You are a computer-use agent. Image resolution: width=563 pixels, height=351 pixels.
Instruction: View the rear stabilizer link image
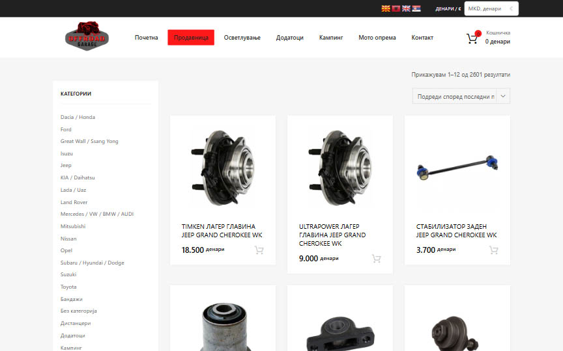coord(457,168)
